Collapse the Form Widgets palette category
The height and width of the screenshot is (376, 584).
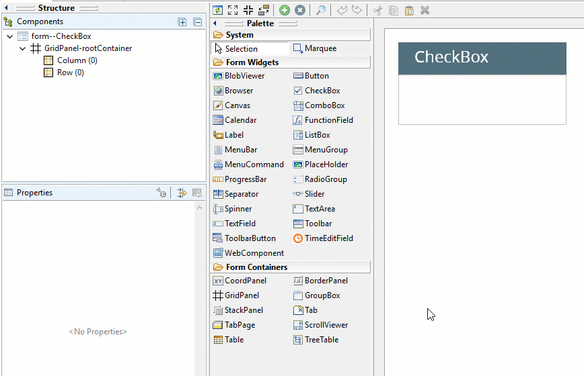pos(291,62)
